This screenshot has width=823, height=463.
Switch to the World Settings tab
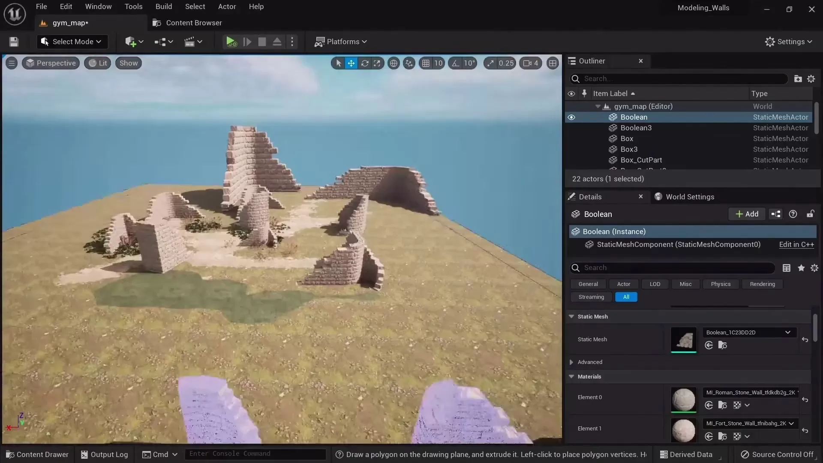(x=691, y=197)
